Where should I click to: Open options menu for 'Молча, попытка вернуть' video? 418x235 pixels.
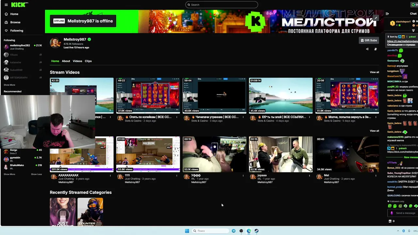click(x=376, y=117)
